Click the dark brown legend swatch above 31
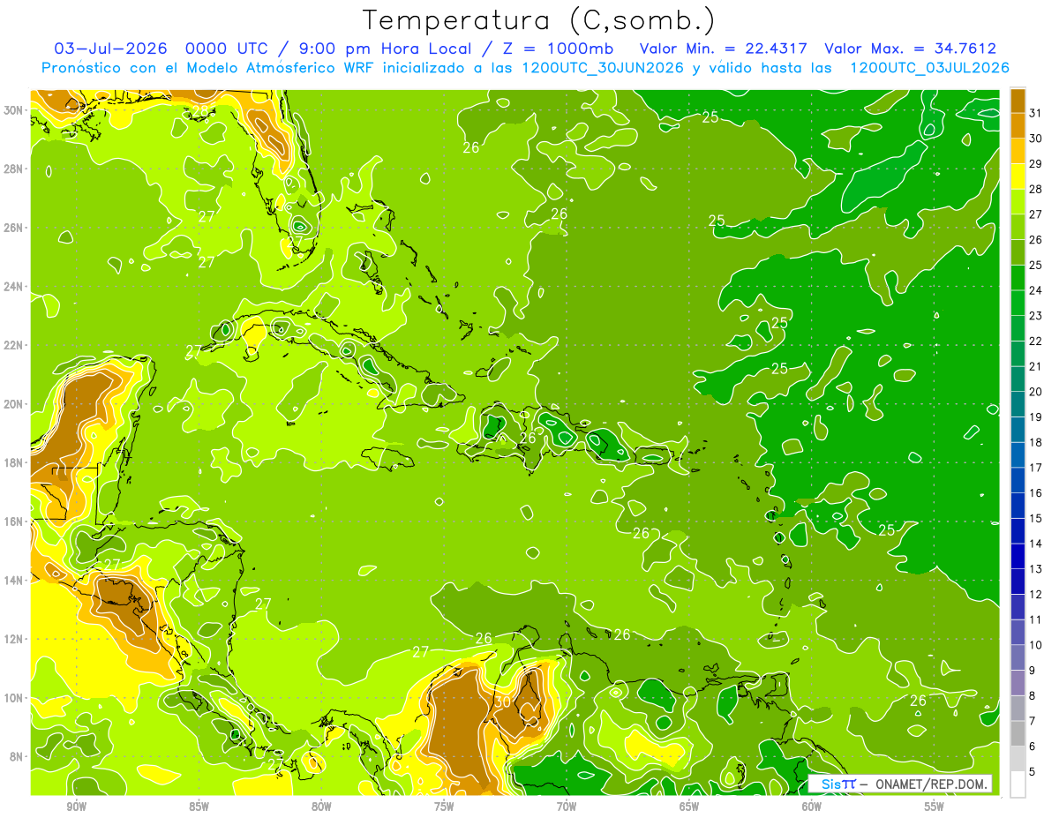The image size is (1059, 818). (1018, 101)
